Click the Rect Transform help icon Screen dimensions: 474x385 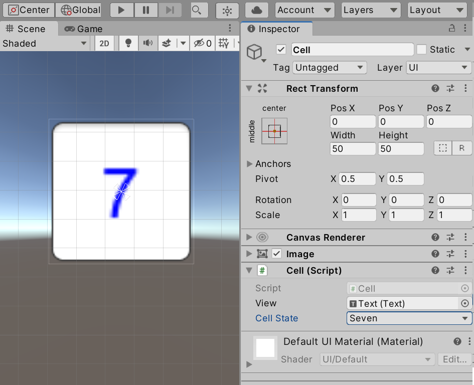(x=435, y=89)
